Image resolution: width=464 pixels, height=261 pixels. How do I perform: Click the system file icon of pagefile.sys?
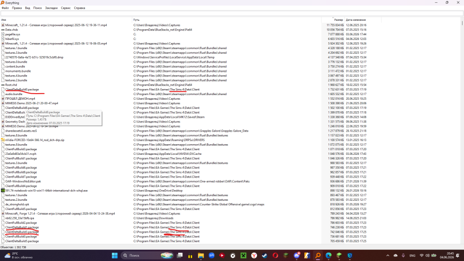coord(3,34)
